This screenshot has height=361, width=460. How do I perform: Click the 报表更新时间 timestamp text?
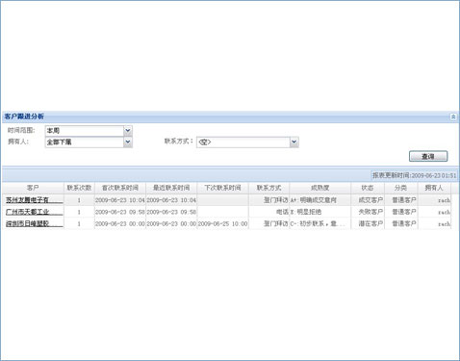(x=414, y=175)
